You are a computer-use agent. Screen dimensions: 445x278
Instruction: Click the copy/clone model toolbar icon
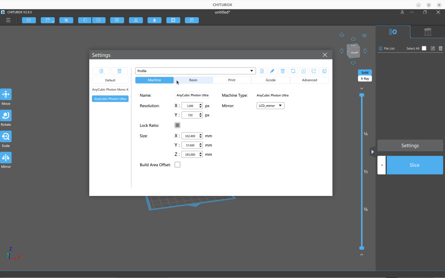[117, 20]
